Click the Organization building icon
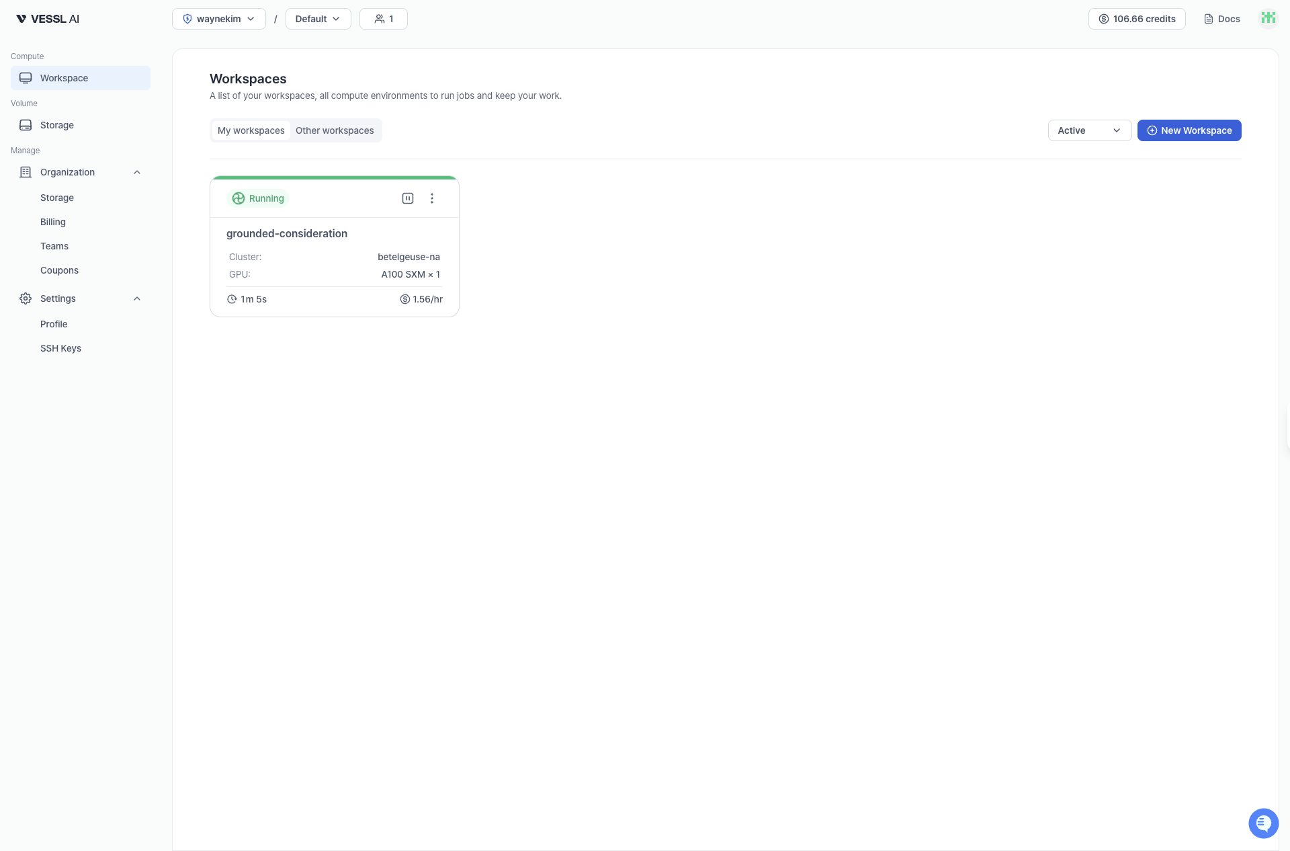This screenshot has width=1290, height=851. 25,172
